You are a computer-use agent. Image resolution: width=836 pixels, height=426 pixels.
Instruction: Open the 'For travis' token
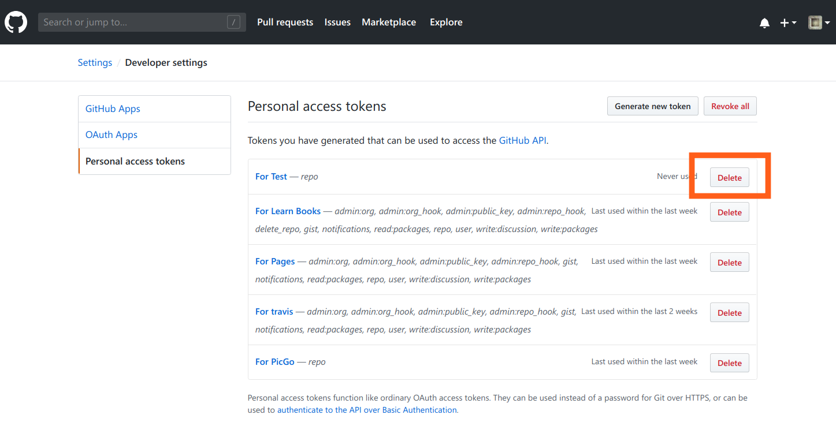coord(274,312)
